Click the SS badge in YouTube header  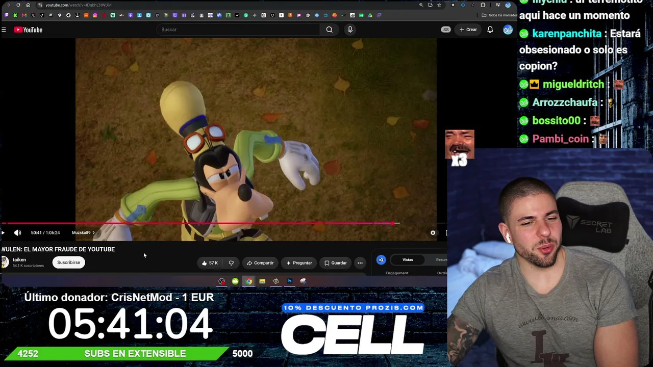(446, 30)
